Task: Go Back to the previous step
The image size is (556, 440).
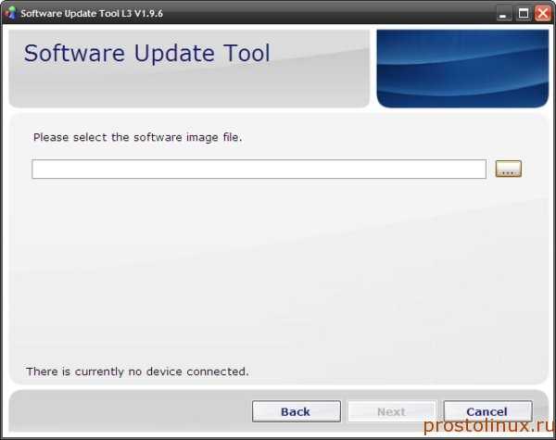Action: coord(297,411)
